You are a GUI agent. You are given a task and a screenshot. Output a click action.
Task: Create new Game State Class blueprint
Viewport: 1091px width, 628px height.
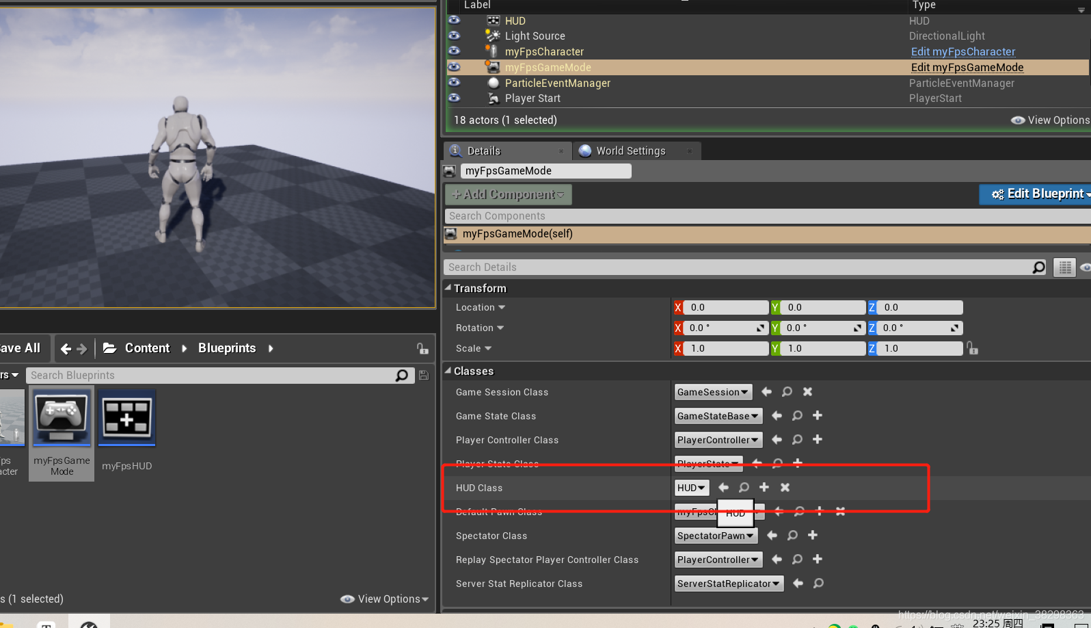(817, 416)
